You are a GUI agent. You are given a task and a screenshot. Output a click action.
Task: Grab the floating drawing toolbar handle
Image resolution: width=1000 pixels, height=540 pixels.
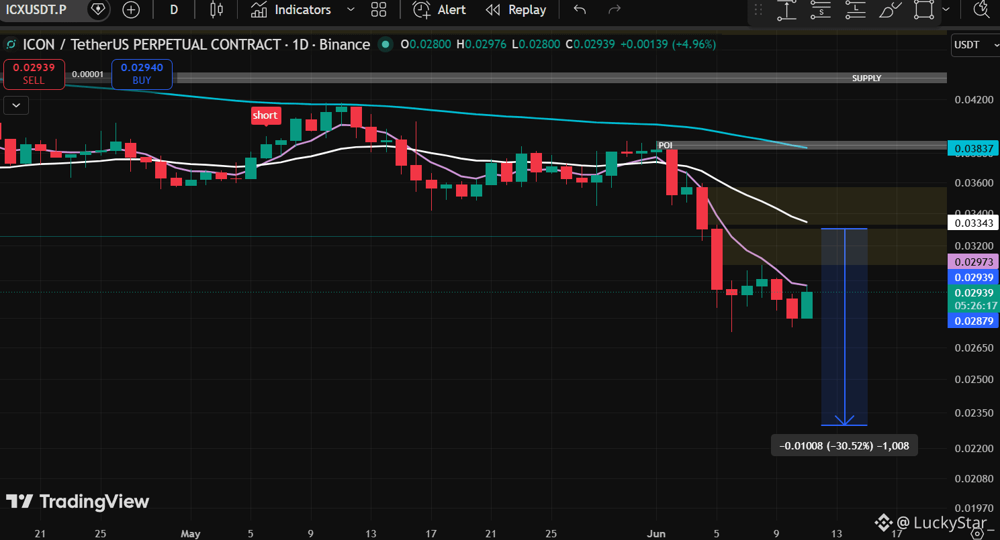759,9
